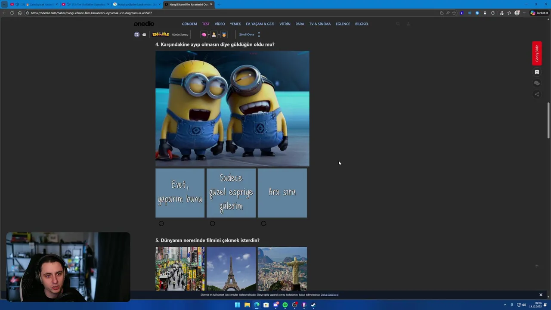Open Windows Start menu
The image size is (551, 310).
[x=238, y=305]
